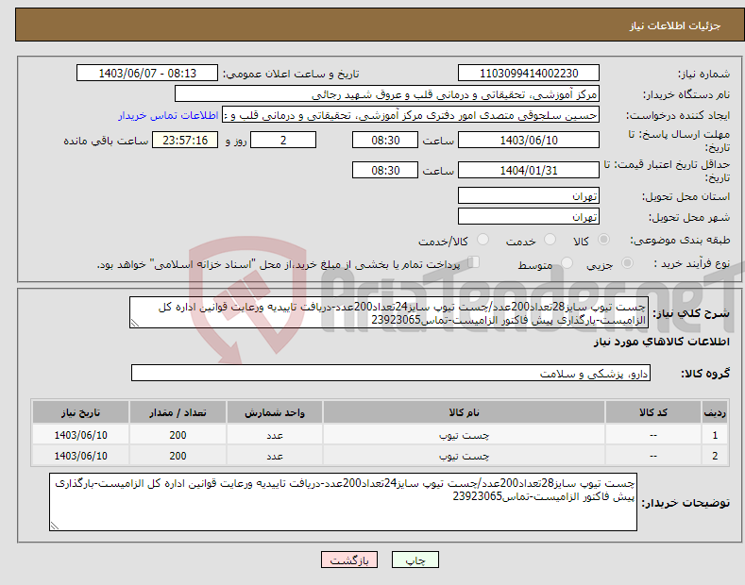Click row number 2 cell
The image size is (745, 585).
click(715, 456)
